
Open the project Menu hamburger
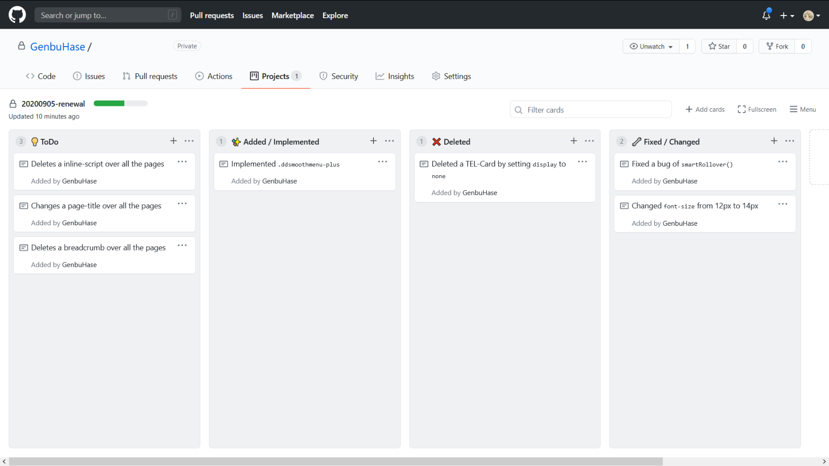tap(803, 109)
